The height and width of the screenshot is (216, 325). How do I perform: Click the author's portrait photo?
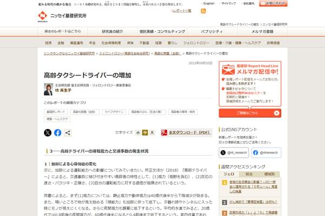pyautogui.click(x=48, y=89)
